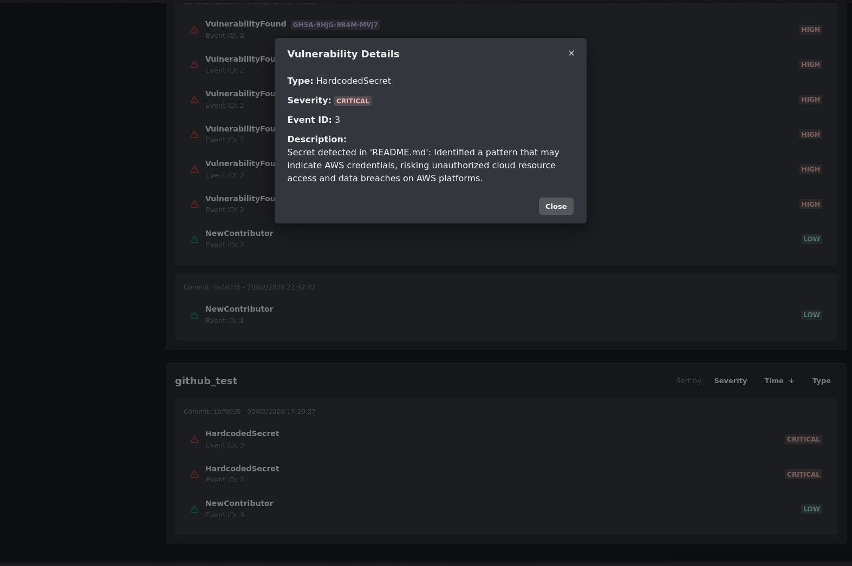Sort events by Severity
Image resolution: width=852 pixels, height=566 pixels.
click(730, 380)
